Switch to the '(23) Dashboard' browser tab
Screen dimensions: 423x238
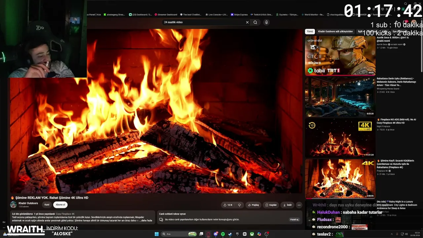[x=140, y=15]
